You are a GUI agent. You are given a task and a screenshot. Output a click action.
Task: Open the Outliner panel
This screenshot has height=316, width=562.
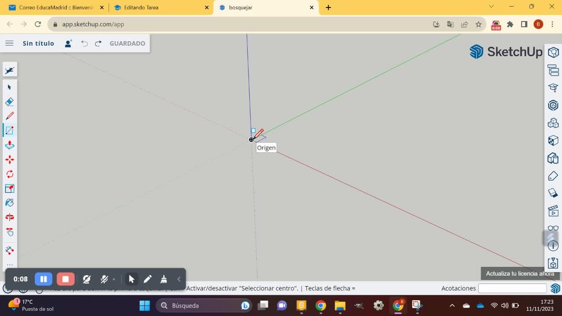pyautogui.click(x=553, y=70)
